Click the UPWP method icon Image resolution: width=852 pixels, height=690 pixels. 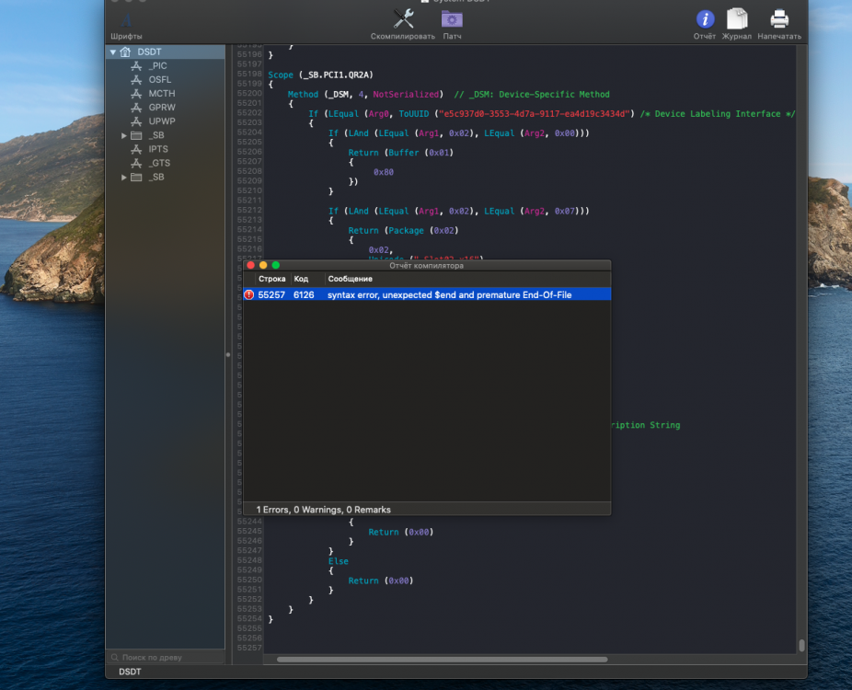pos(136,121)
